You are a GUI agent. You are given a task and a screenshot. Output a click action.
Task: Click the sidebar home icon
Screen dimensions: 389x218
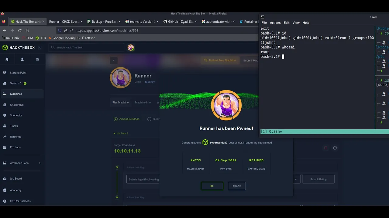[7, 59]
